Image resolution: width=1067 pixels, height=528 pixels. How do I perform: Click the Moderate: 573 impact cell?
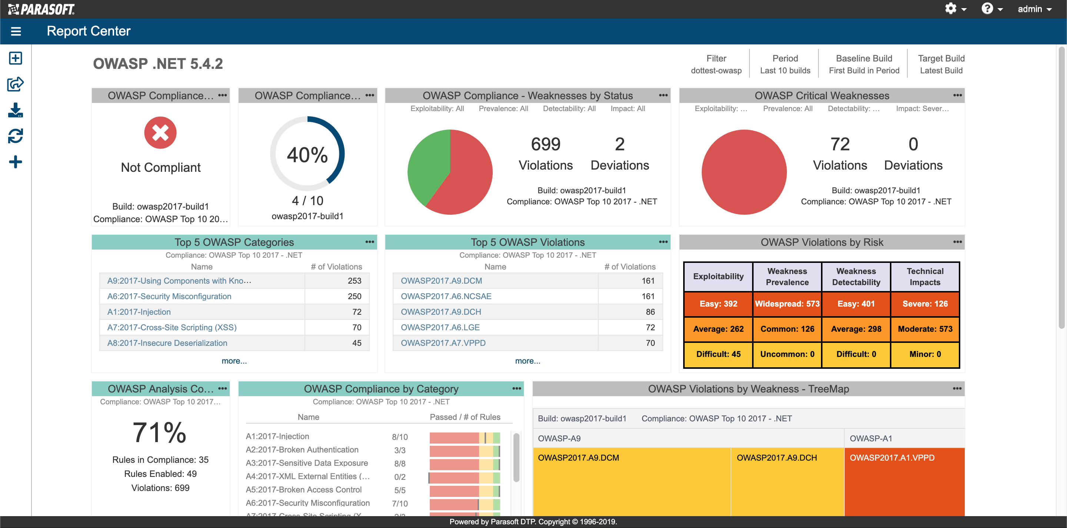pos(925,329)
